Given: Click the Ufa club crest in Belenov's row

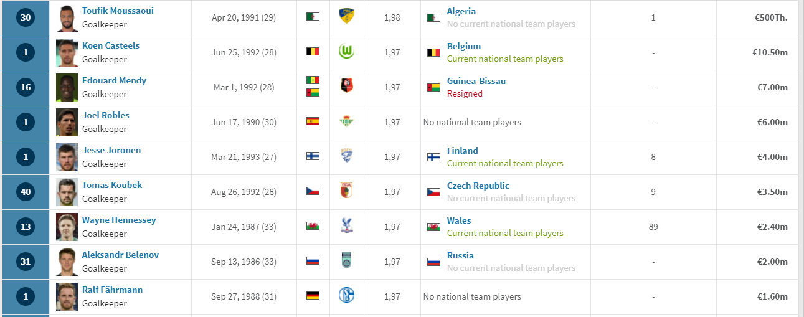Looking at the screenshot, I should click(x=346, y=261).
